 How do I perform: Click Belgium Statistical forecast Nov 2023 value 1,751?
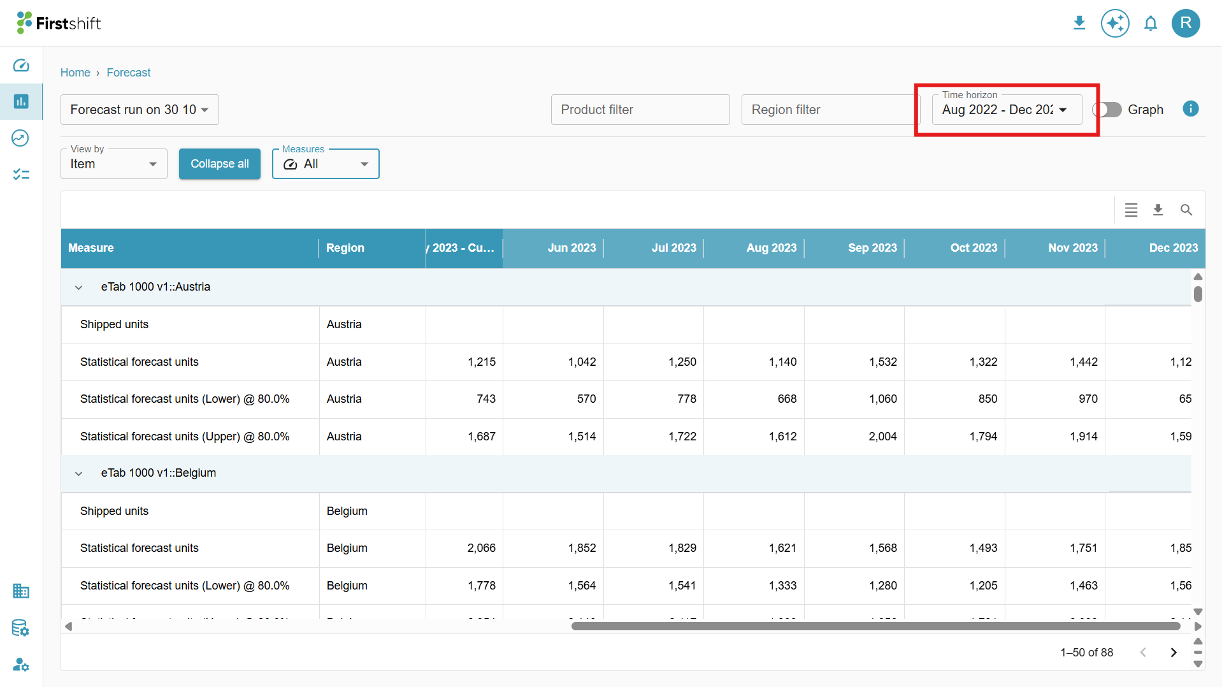pos(1083,548)
